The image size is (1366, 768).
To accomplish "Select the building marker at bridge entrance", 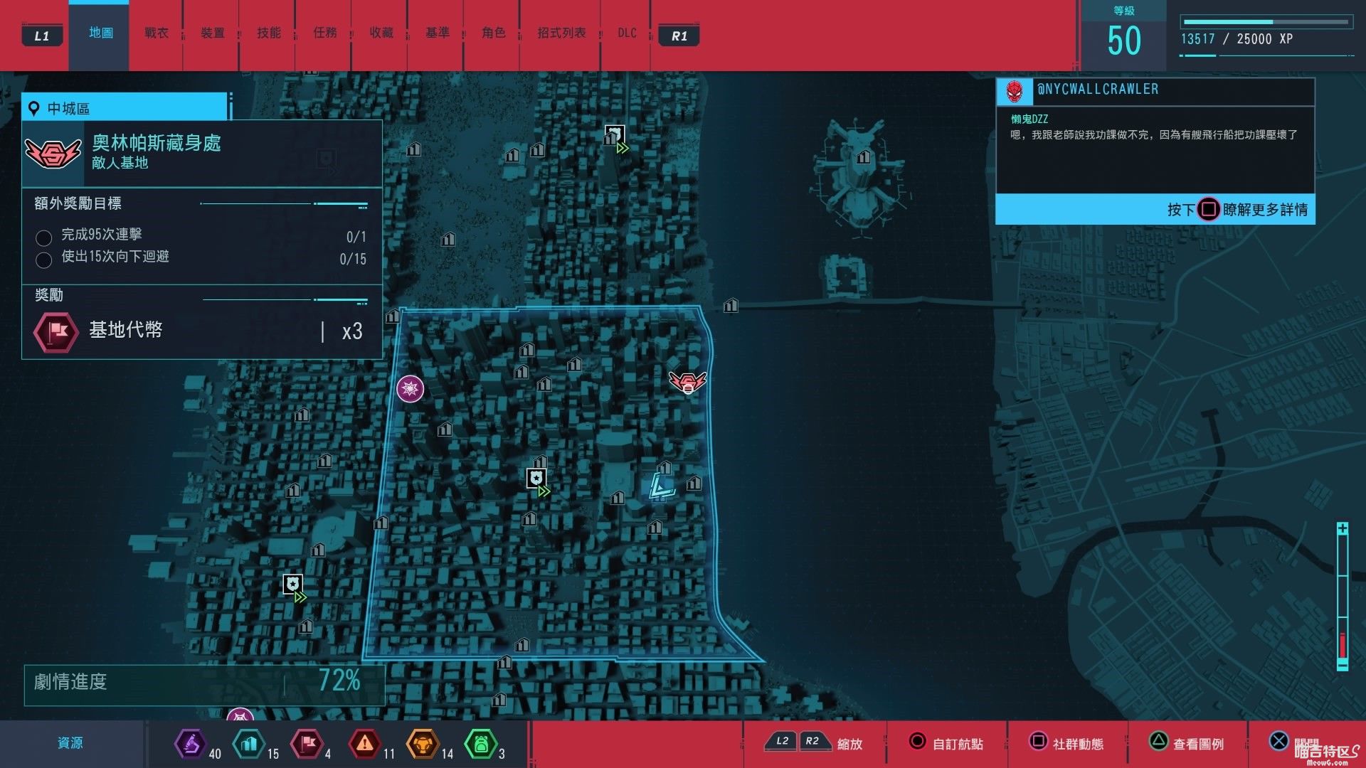I will coord(731,306).
